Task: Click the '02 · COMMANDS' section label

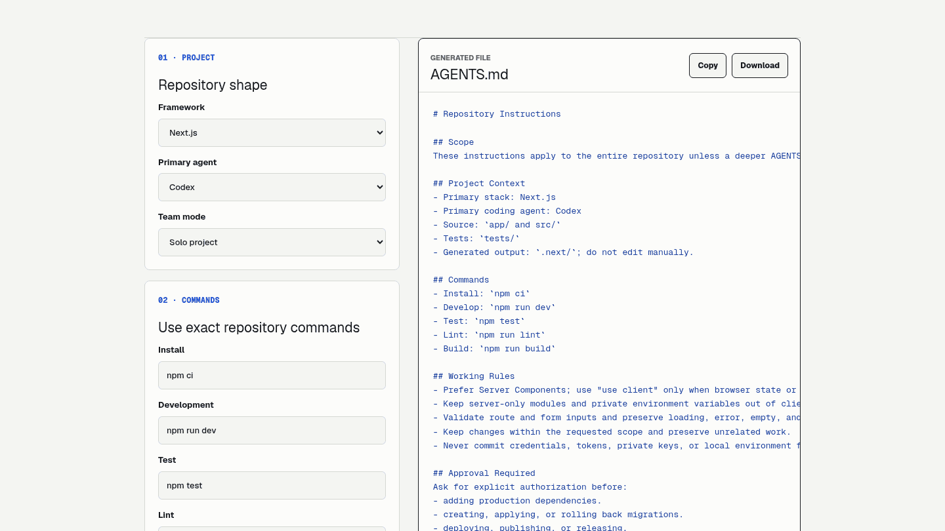Action: pos(189,300)
